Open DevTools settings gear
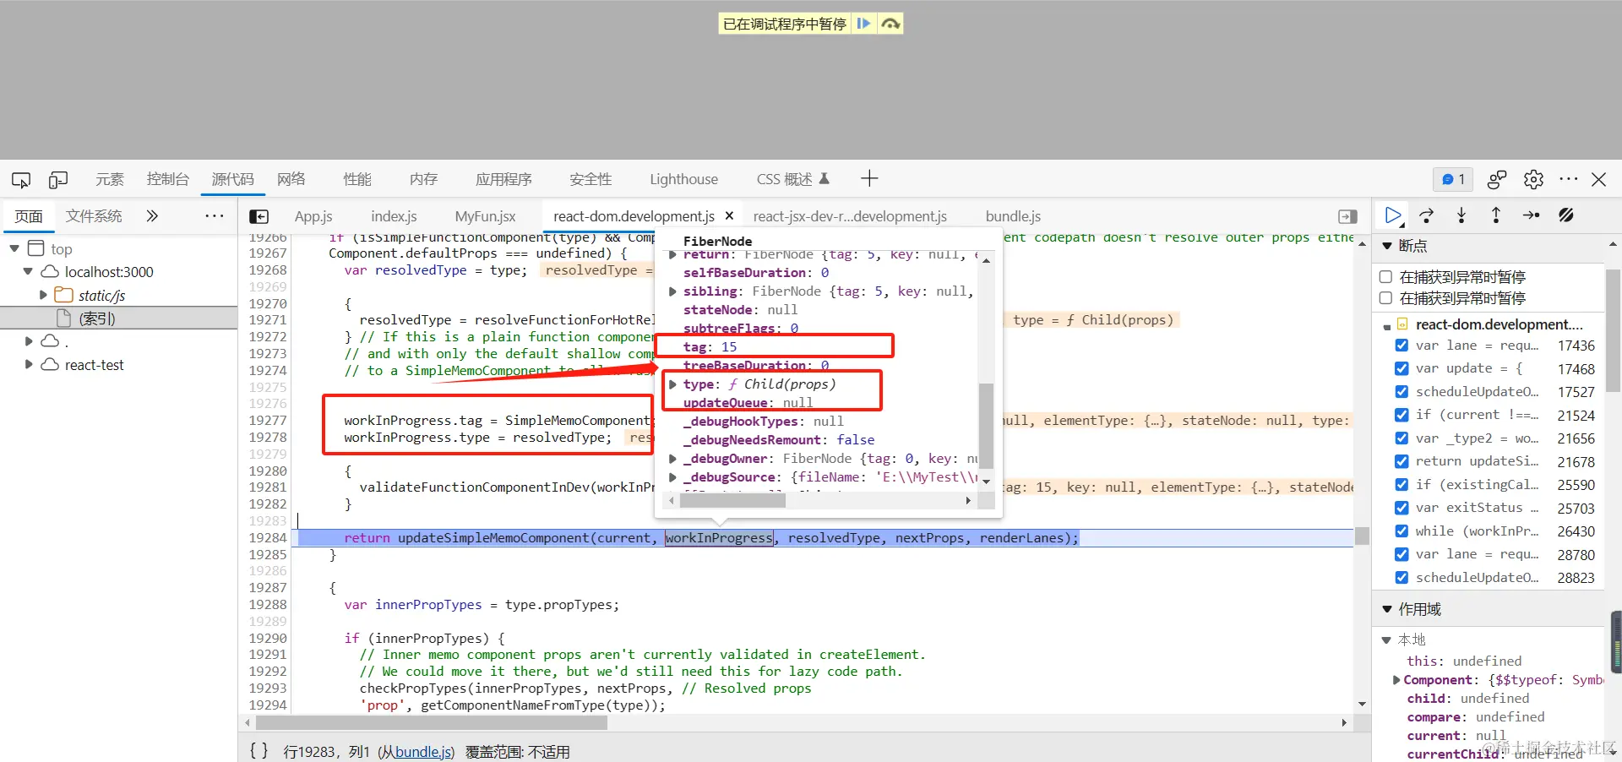The height and width of the screenshot is (762, 1622). click(x=1533, y=179)
